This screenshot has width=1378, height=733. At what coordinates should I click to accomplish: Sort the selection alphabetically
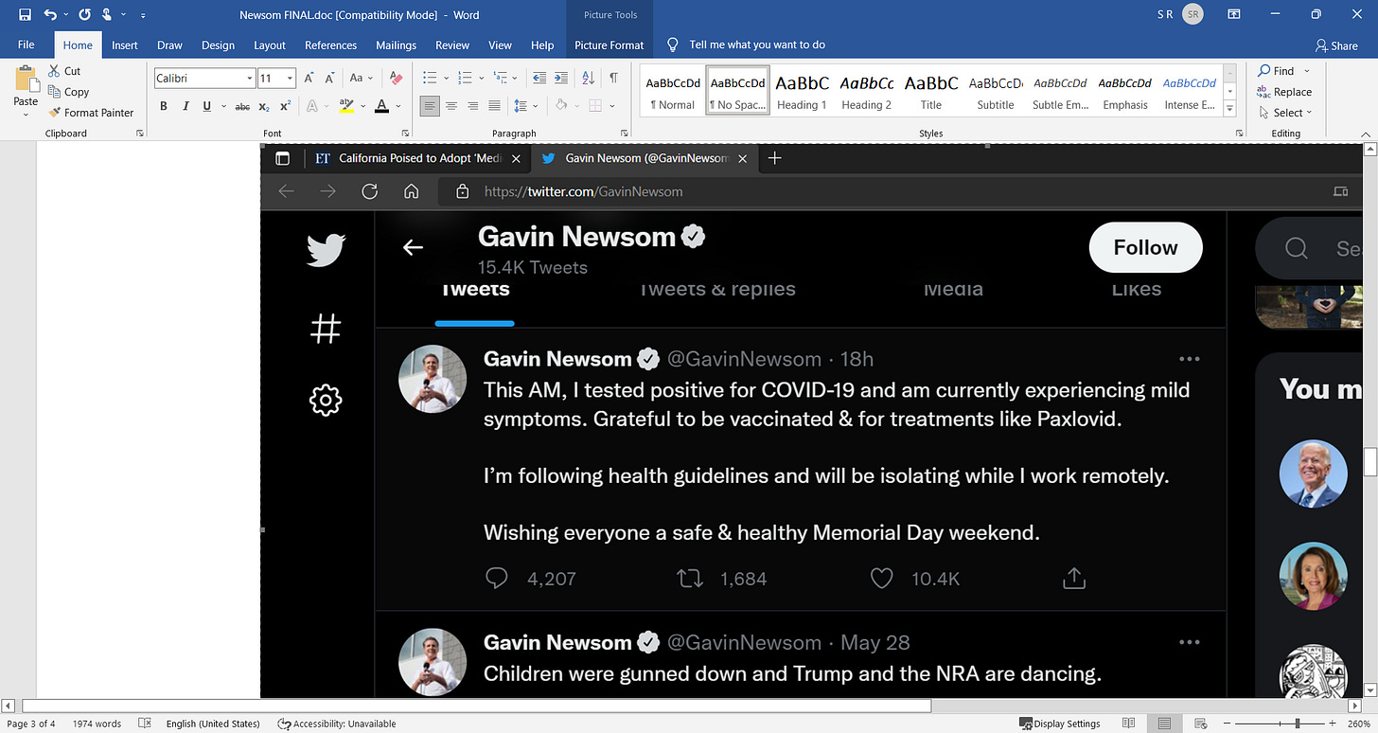(587, 79)
